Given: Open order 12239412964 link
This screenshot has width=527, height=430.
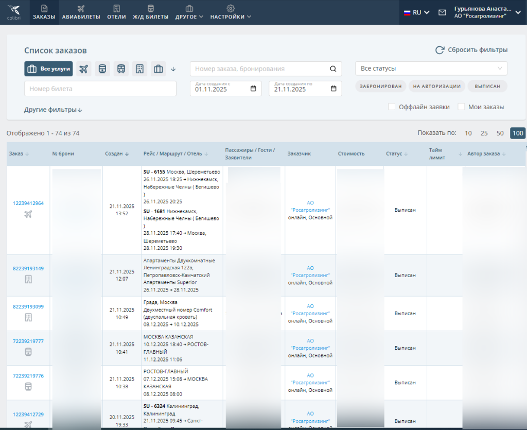Looking at the screenshot, I should click(x=28, y=203).
